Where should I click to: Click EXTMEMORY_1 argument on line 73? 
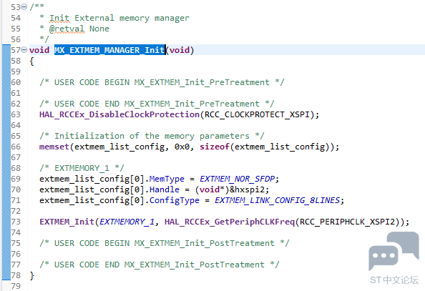click(127, 222)
